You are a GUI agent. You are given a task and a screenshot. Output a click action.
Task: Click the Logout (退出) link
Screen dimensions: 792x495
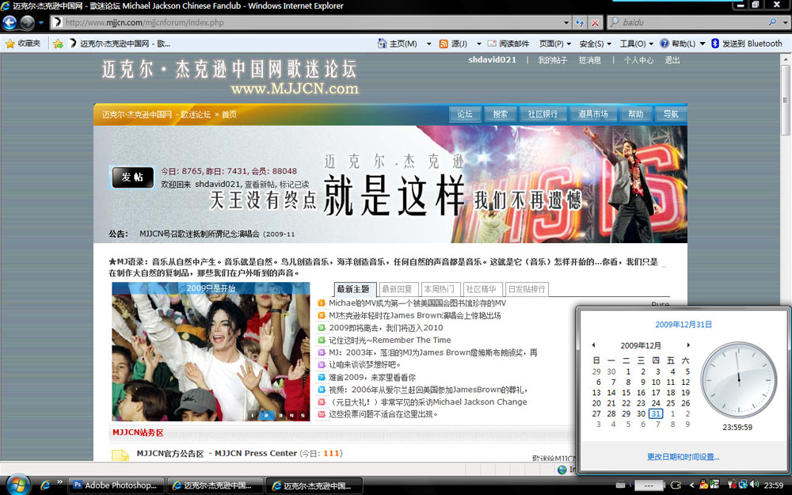pyautogui.click(x=672, y=60)
